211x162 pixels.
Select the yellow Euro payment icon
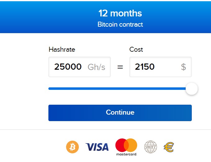[x=169, y=147]
